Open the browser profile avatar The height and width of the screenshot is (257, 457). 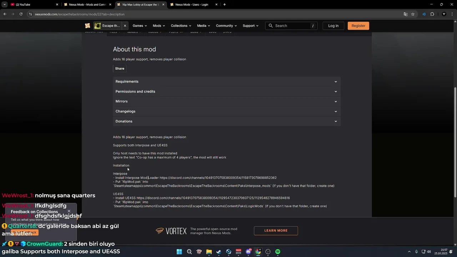[444, 14]
